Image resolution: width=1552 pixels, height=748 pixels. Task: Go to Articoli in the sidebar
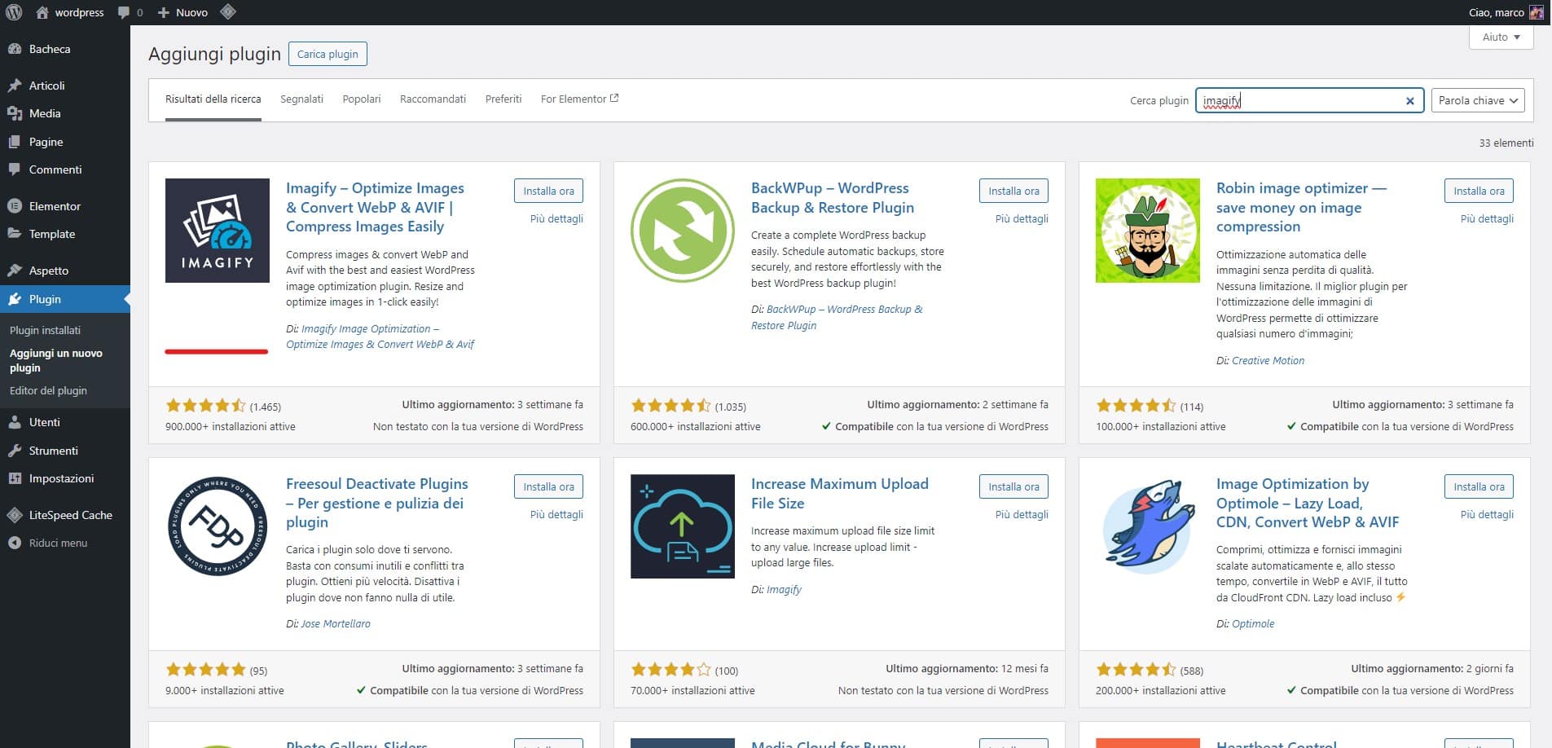65,86
